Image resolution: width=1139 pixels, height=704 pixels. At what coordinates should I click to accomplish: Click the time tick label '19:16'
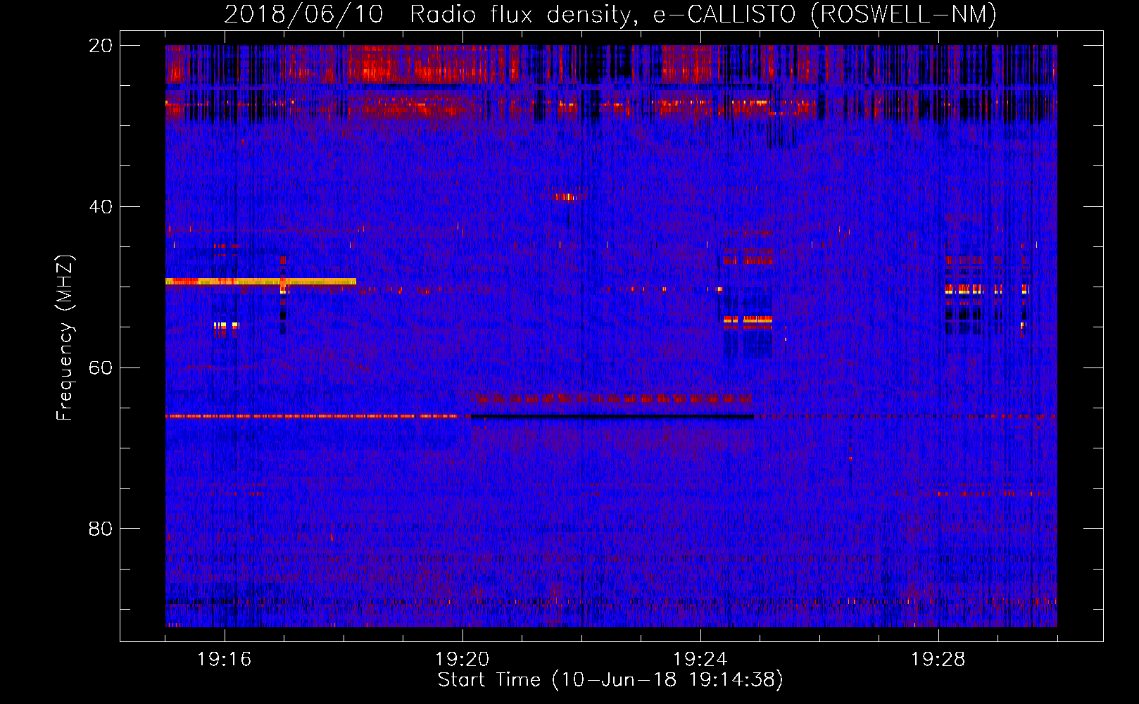224,660
